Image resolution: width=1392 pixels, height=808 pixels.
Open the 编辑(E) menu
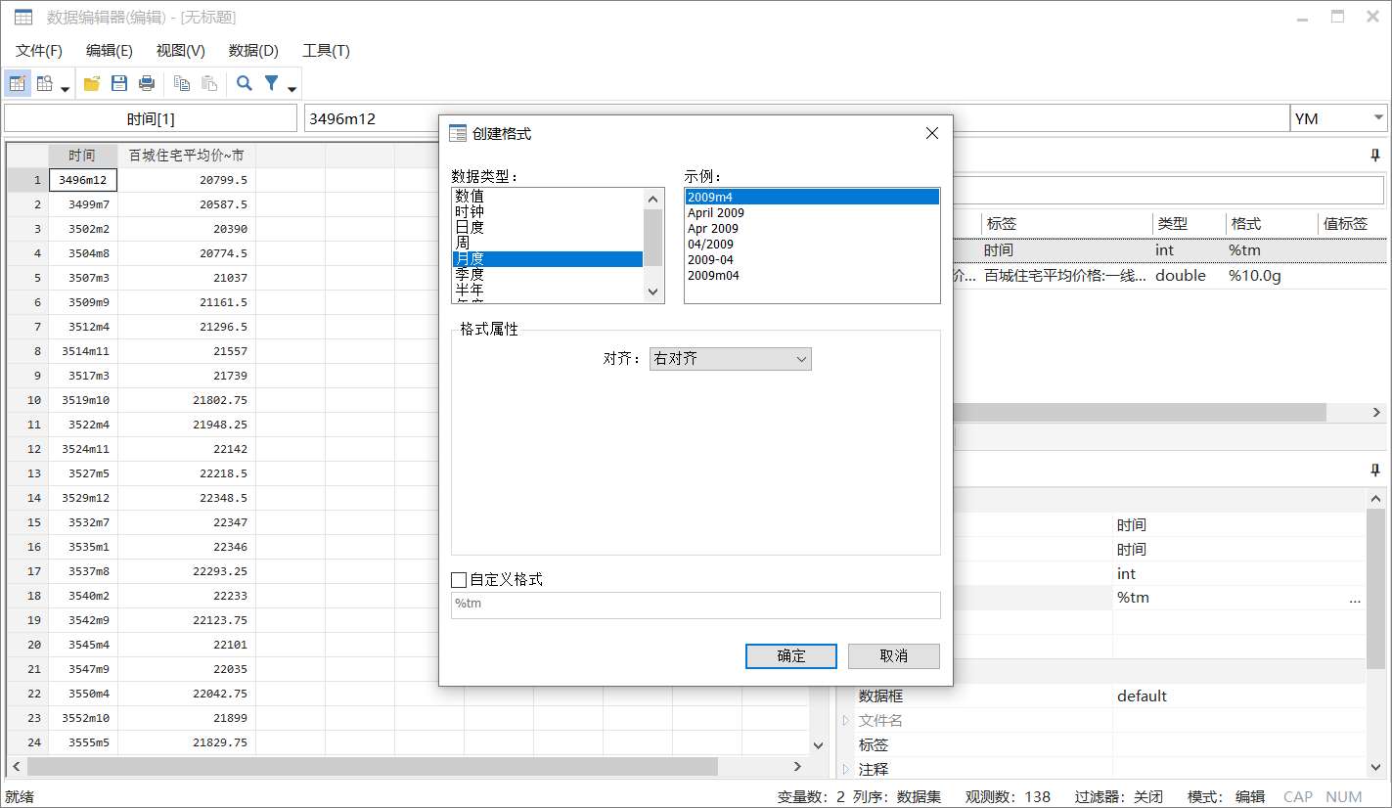tap(110, 51)
